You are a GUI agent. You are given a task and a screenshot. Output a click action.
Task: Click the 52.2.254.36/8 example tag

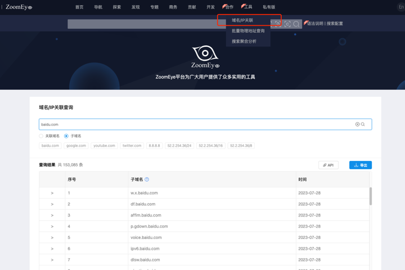tap(241, 146)
